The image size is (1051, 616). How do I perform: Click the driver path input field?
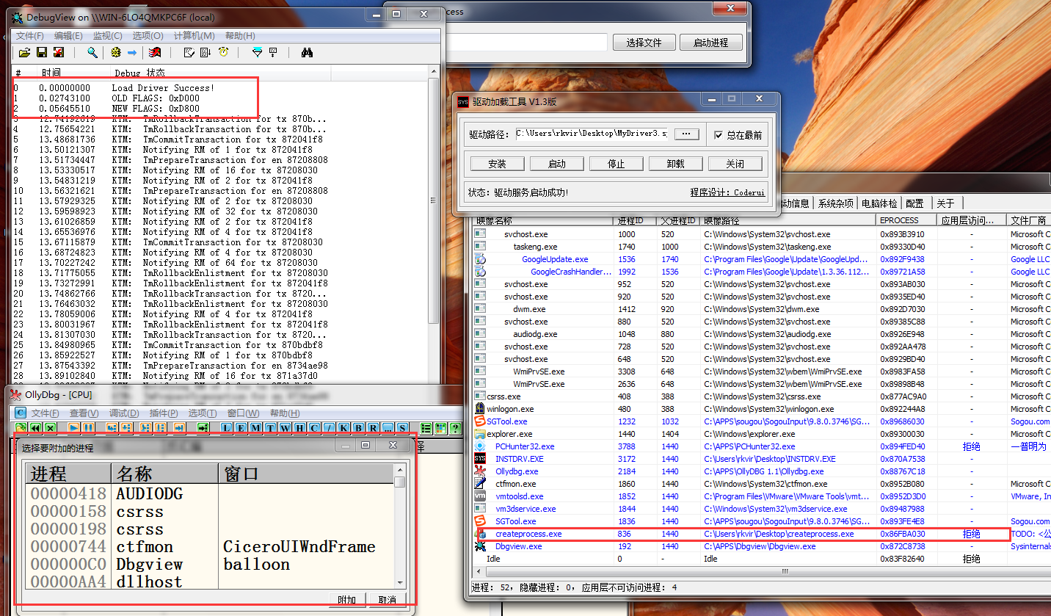591,134
